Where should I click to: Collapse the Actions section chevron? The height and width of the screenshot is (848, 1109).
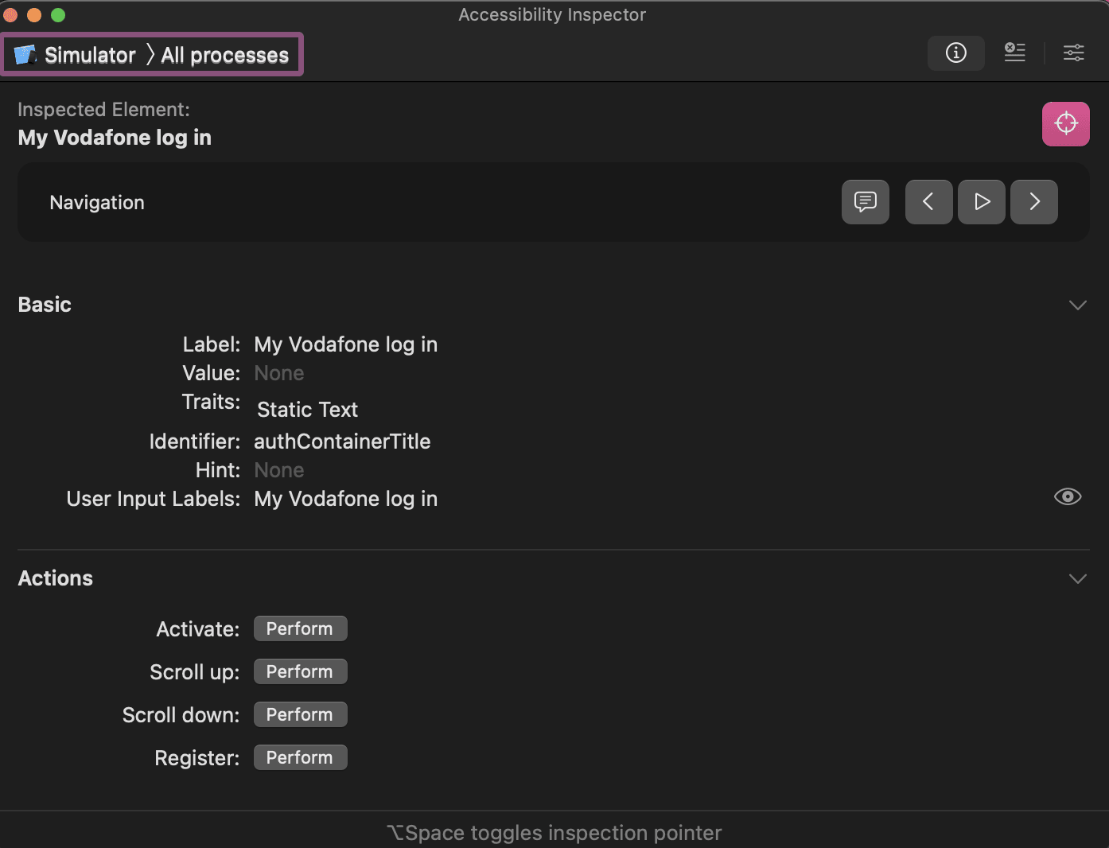point(1077,578)
